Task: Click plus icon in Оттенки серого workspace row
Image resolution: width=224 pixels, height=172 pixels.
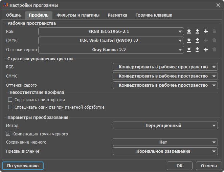Action: 206,50
